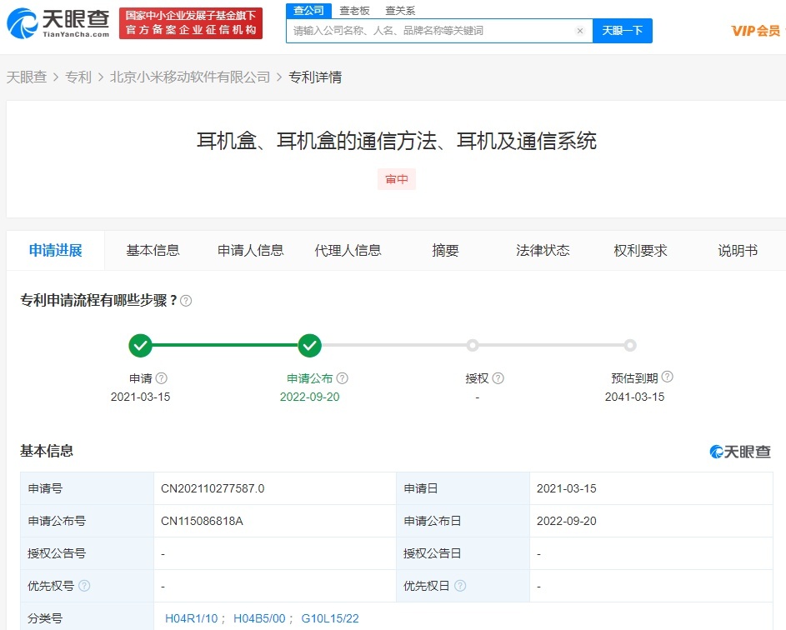
Task: Click the green check marker for 申请公布 step
Action: [310, 345]
